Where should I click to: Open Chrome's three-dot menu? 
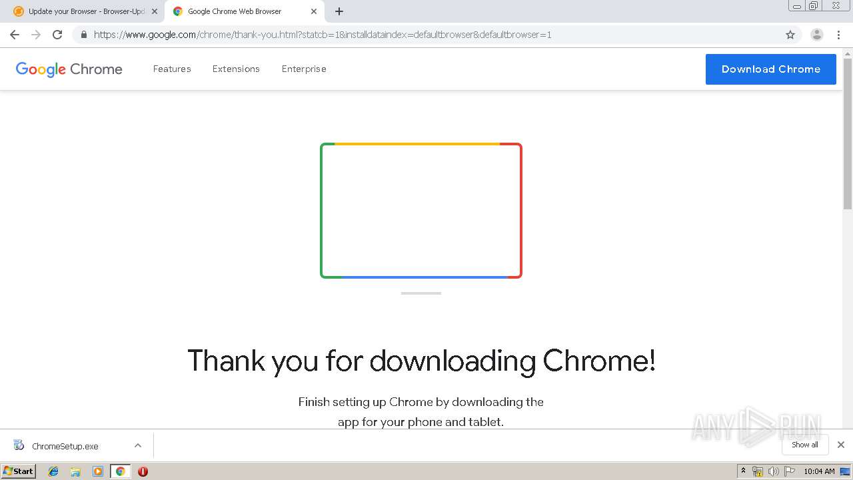pyautogui.click(x=838, y=35)
